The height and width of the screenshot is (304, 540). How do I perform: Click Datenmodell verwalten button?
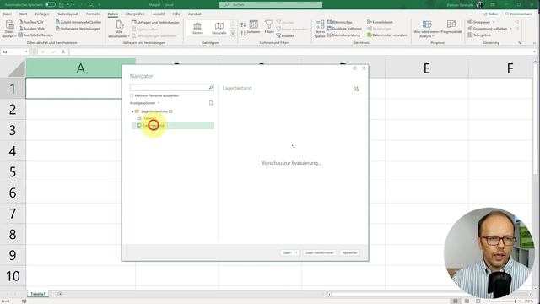click(387, 35)
